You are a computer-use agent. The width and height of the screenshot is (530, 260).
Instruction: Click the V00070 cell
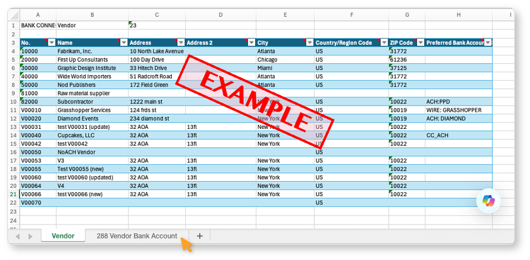pyautogui.click(x=38, y=203)
